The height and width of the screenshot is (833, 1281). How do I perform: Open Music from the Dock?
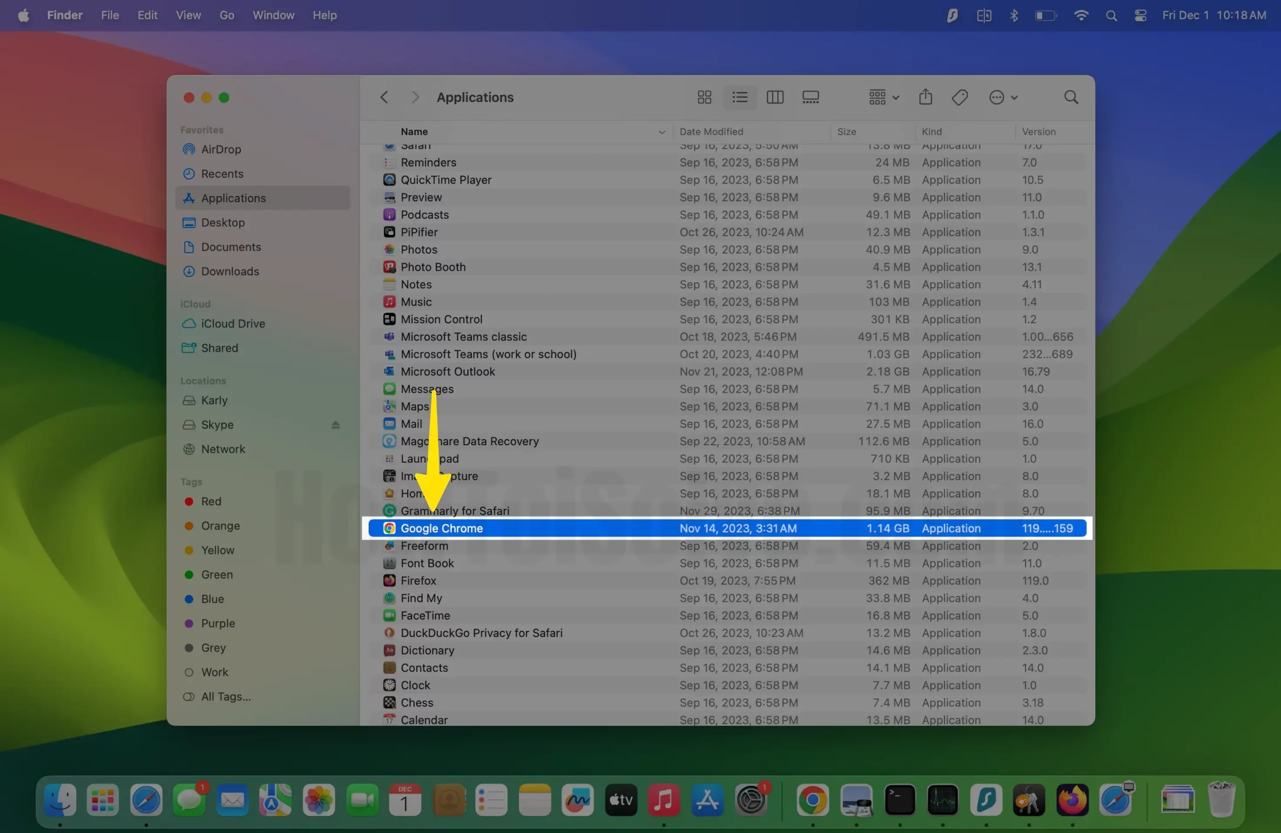[x=664, y=800]
